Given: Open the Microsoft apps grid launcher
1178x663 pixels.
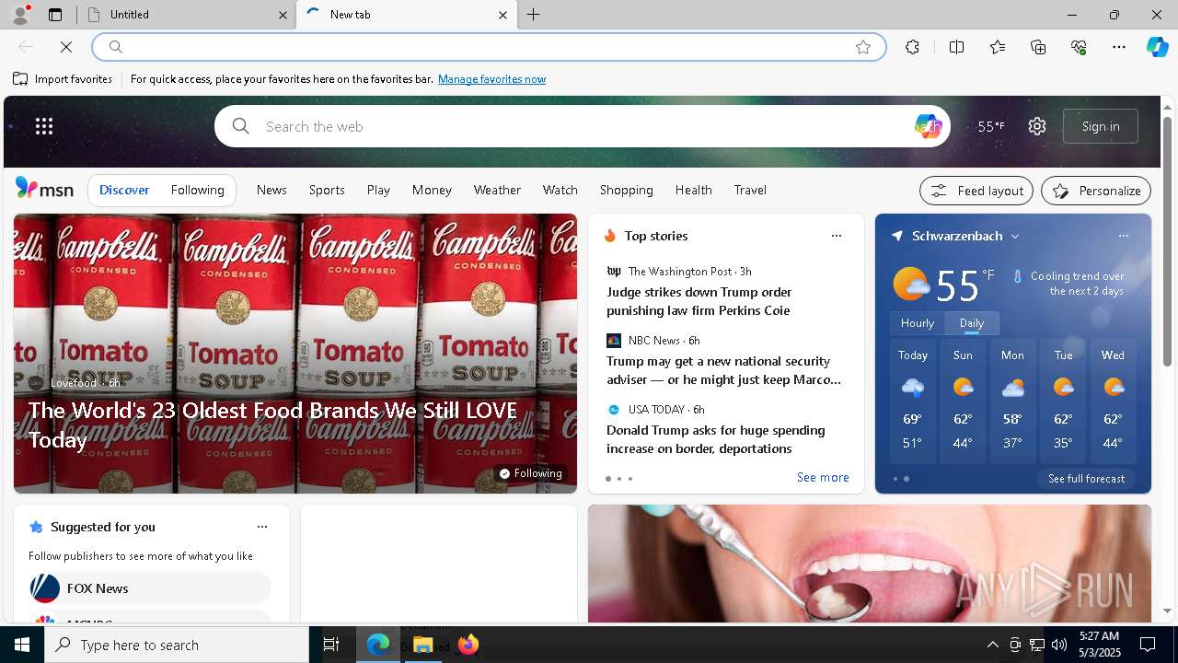Looking at the screenshot, I should (x=44, y=126).
